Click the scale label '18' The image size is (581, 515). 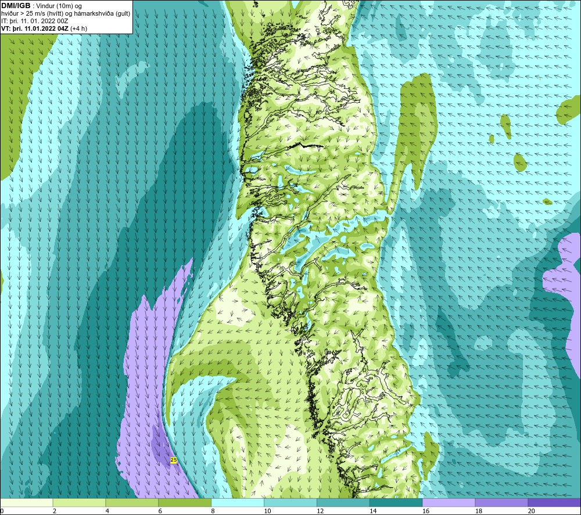tap(479, 511)
